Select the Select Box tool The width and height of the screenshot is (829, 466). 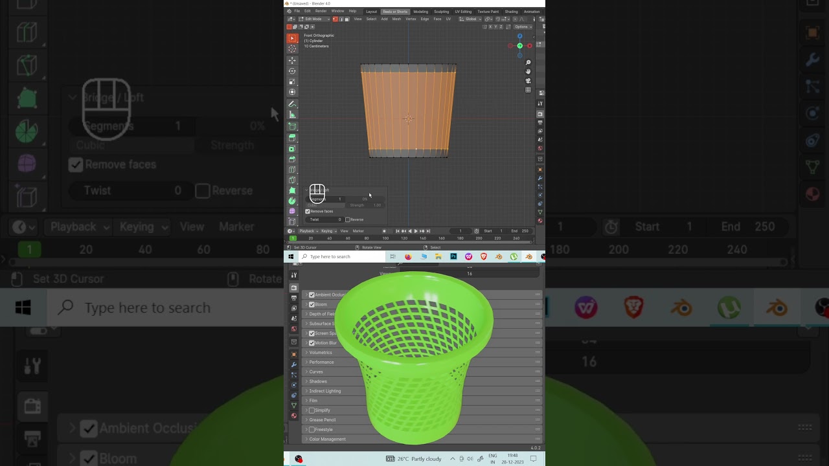pos(292,38)
